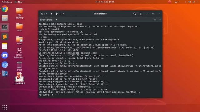
Task: Open the notes app dock icon
Action: click(x=5, y=46)
